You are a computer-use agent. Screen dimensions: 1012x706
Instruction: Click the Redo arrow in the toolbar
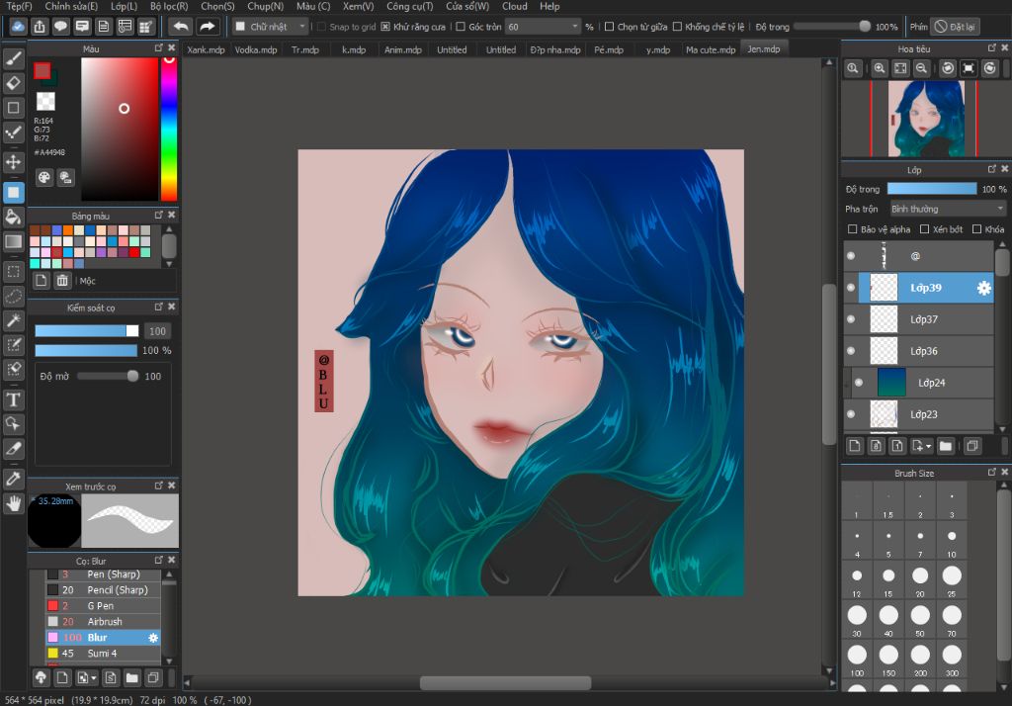point(207,27)
